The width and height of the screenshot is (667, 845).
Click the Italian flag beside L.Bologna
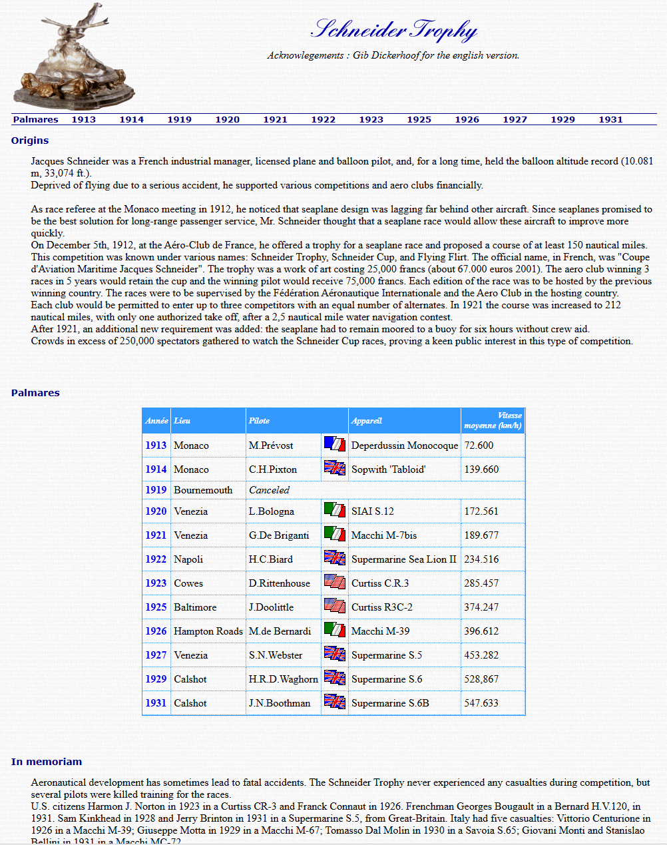point(335,509)
